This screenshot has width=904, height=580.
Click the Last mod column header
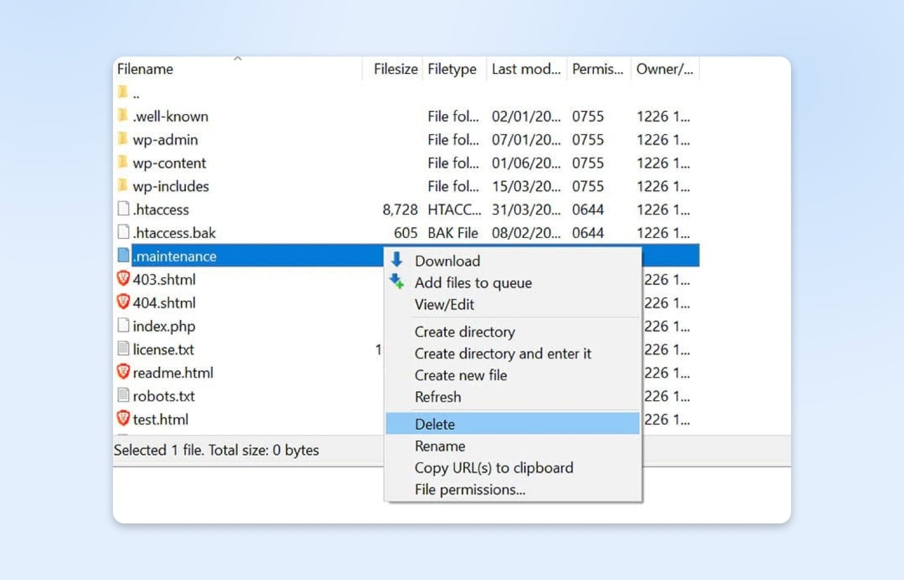525,69
